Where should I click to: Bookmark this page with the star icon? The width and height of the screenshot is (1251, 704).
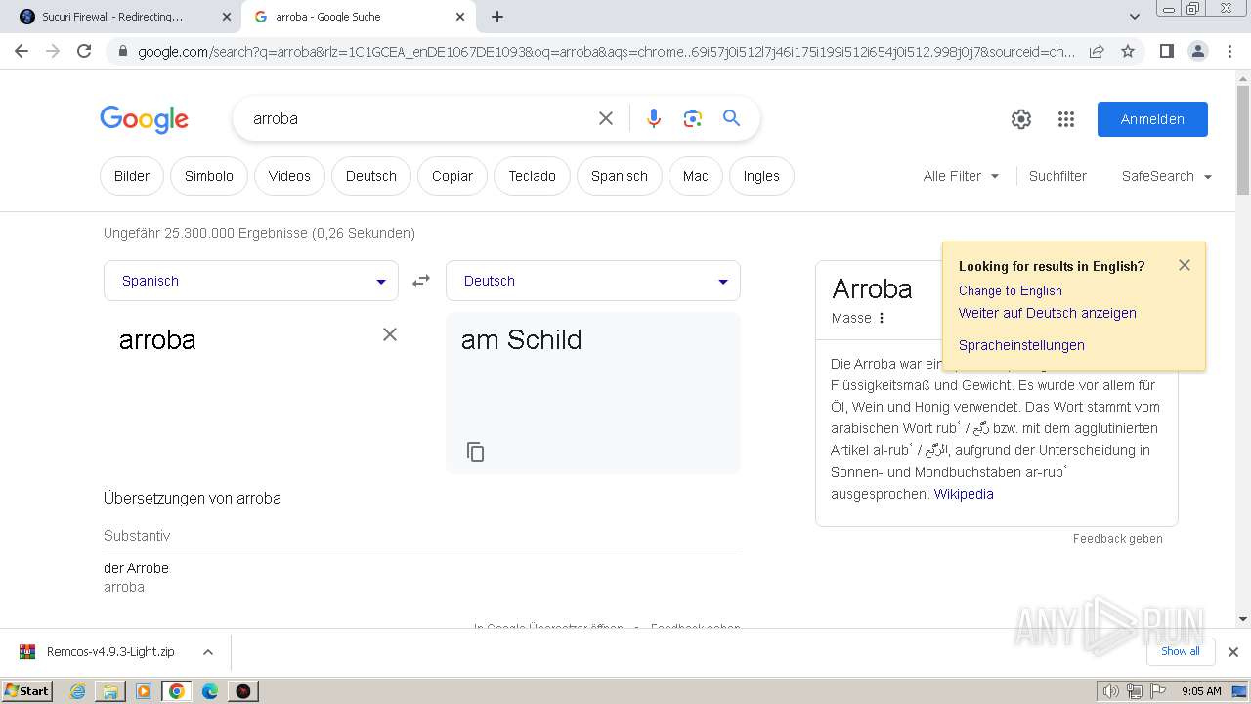click(1128, 51)
